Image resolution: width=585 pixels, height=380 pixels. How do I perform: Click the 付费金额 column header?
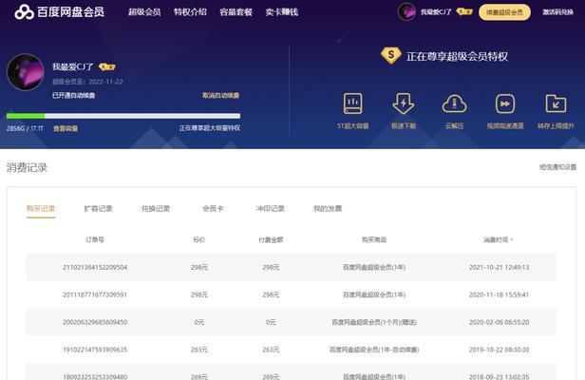click(271, 239)
